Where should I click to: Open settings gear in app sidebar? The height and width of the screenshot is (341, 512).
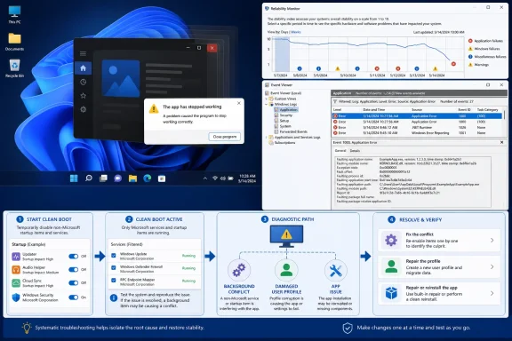tap(83, 109)
